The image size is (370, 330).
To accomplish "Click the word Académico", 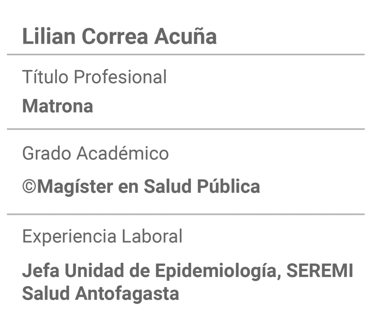I will pyautogui.click(x=123, y=153).
